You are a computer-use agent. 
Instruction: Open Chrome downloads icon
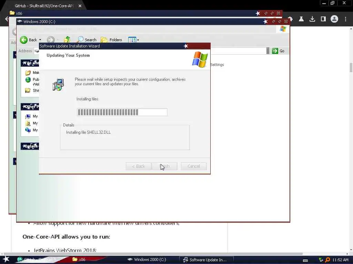tap(312, 19)
